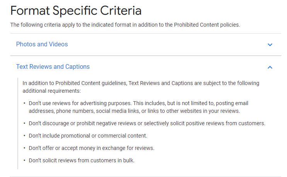The height and width of the screenshot is (177, 287).
Task: Click the promotional or commercial content rule
Action: pyautogui.click(x=88, y=136)
